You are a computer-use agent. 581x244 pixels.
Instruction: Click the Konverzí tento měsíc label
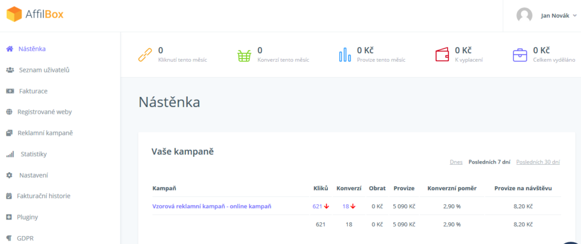tap(283, 60)
